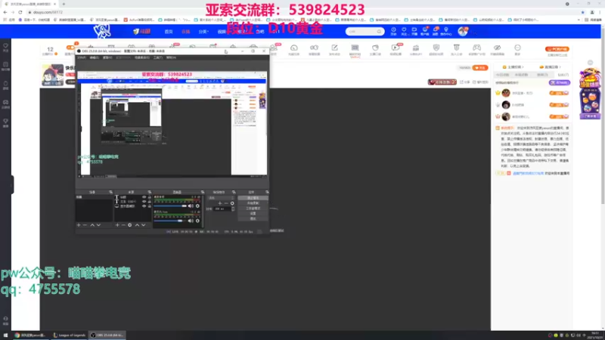
Task: Mute the desktop audio mixer channel
Action: [x=191, y=206]
